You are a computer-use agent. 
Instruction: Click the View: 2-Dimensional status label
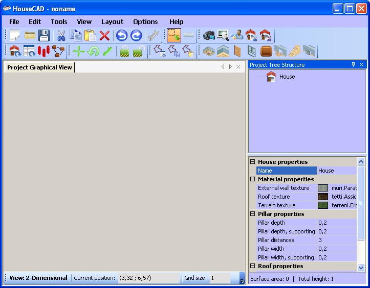(x=38, y=278)
